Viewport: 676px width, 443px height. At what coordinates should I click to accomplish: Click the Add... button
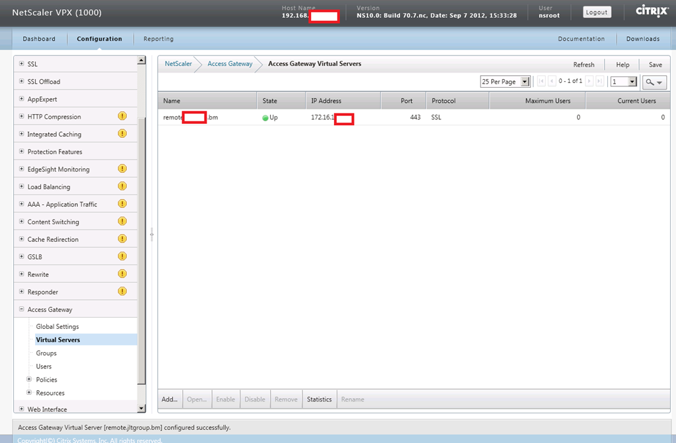pos(170,399)
